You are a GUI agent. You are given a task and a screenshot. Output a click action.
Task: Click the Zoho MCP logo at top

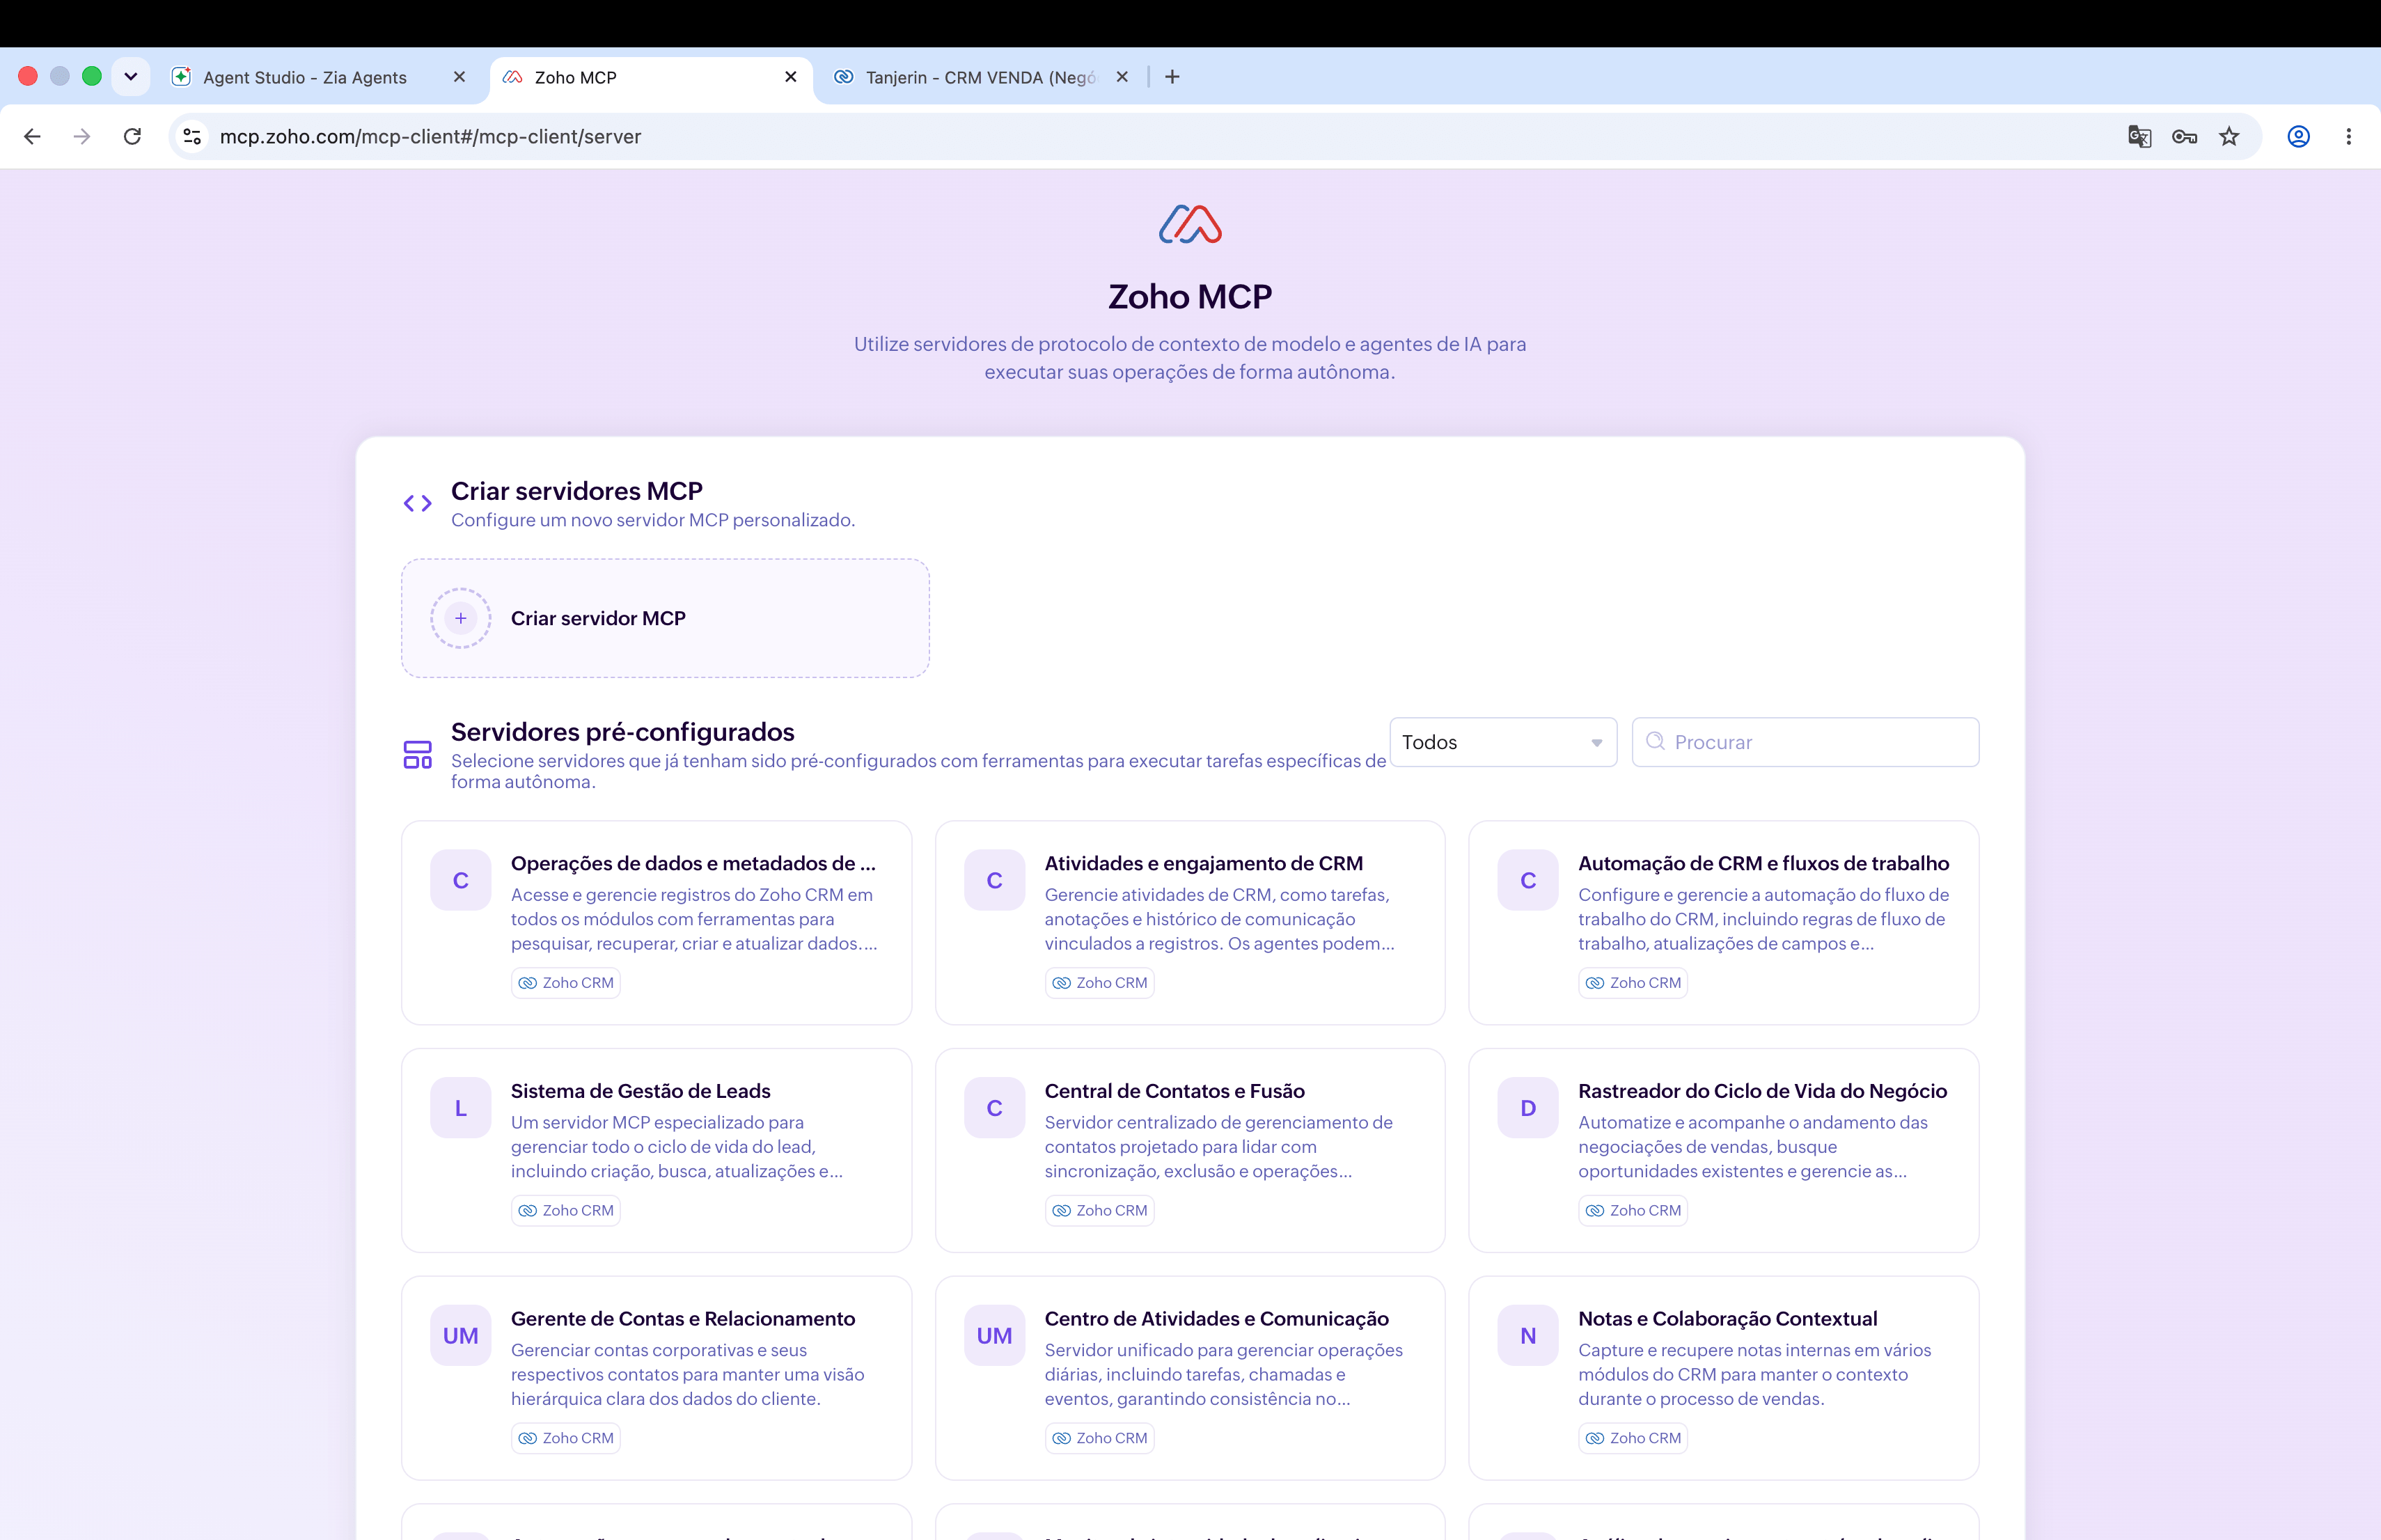(1190, 224)
